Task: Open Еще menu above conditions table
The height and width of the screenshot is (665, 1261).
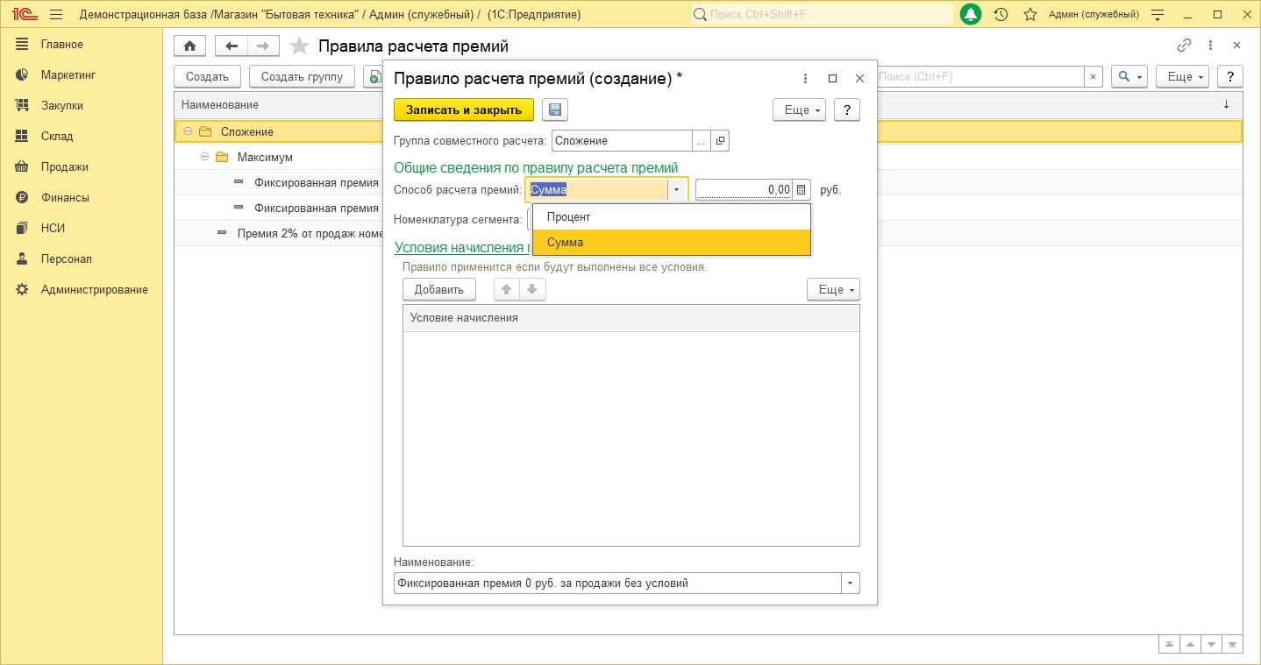Action: pos(833,289)
